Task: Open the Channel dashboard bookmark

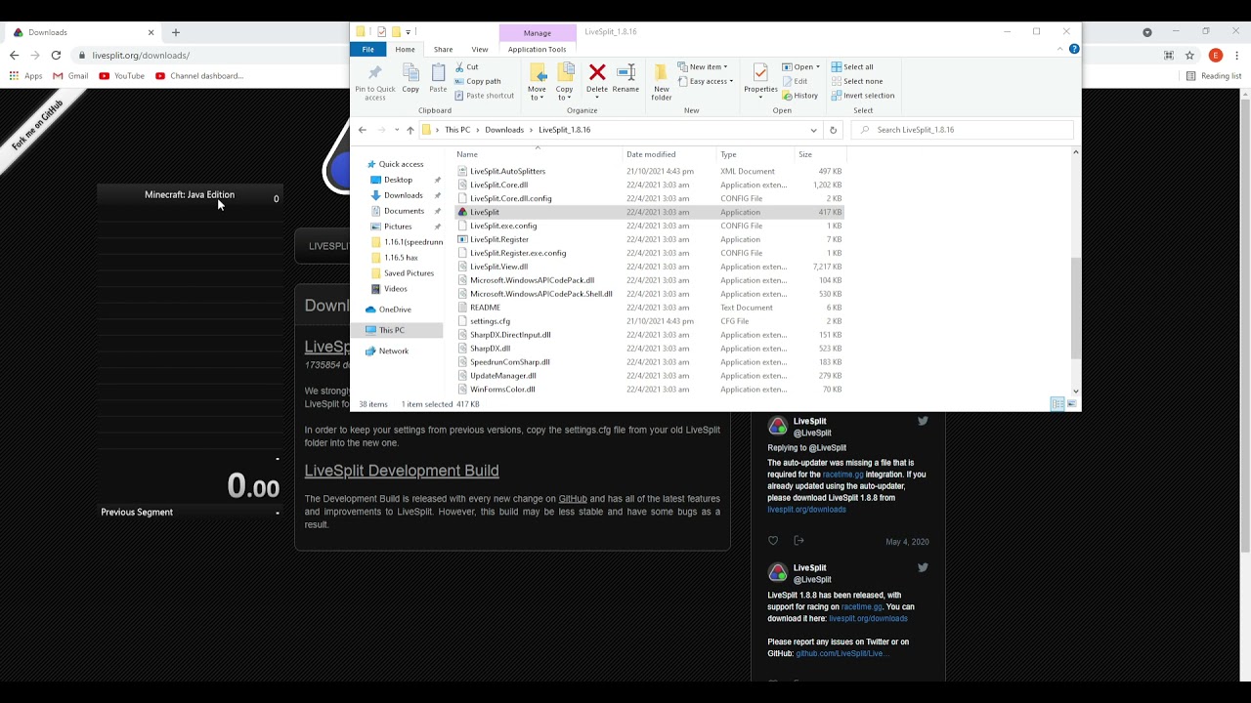Action: coord(198,76)
